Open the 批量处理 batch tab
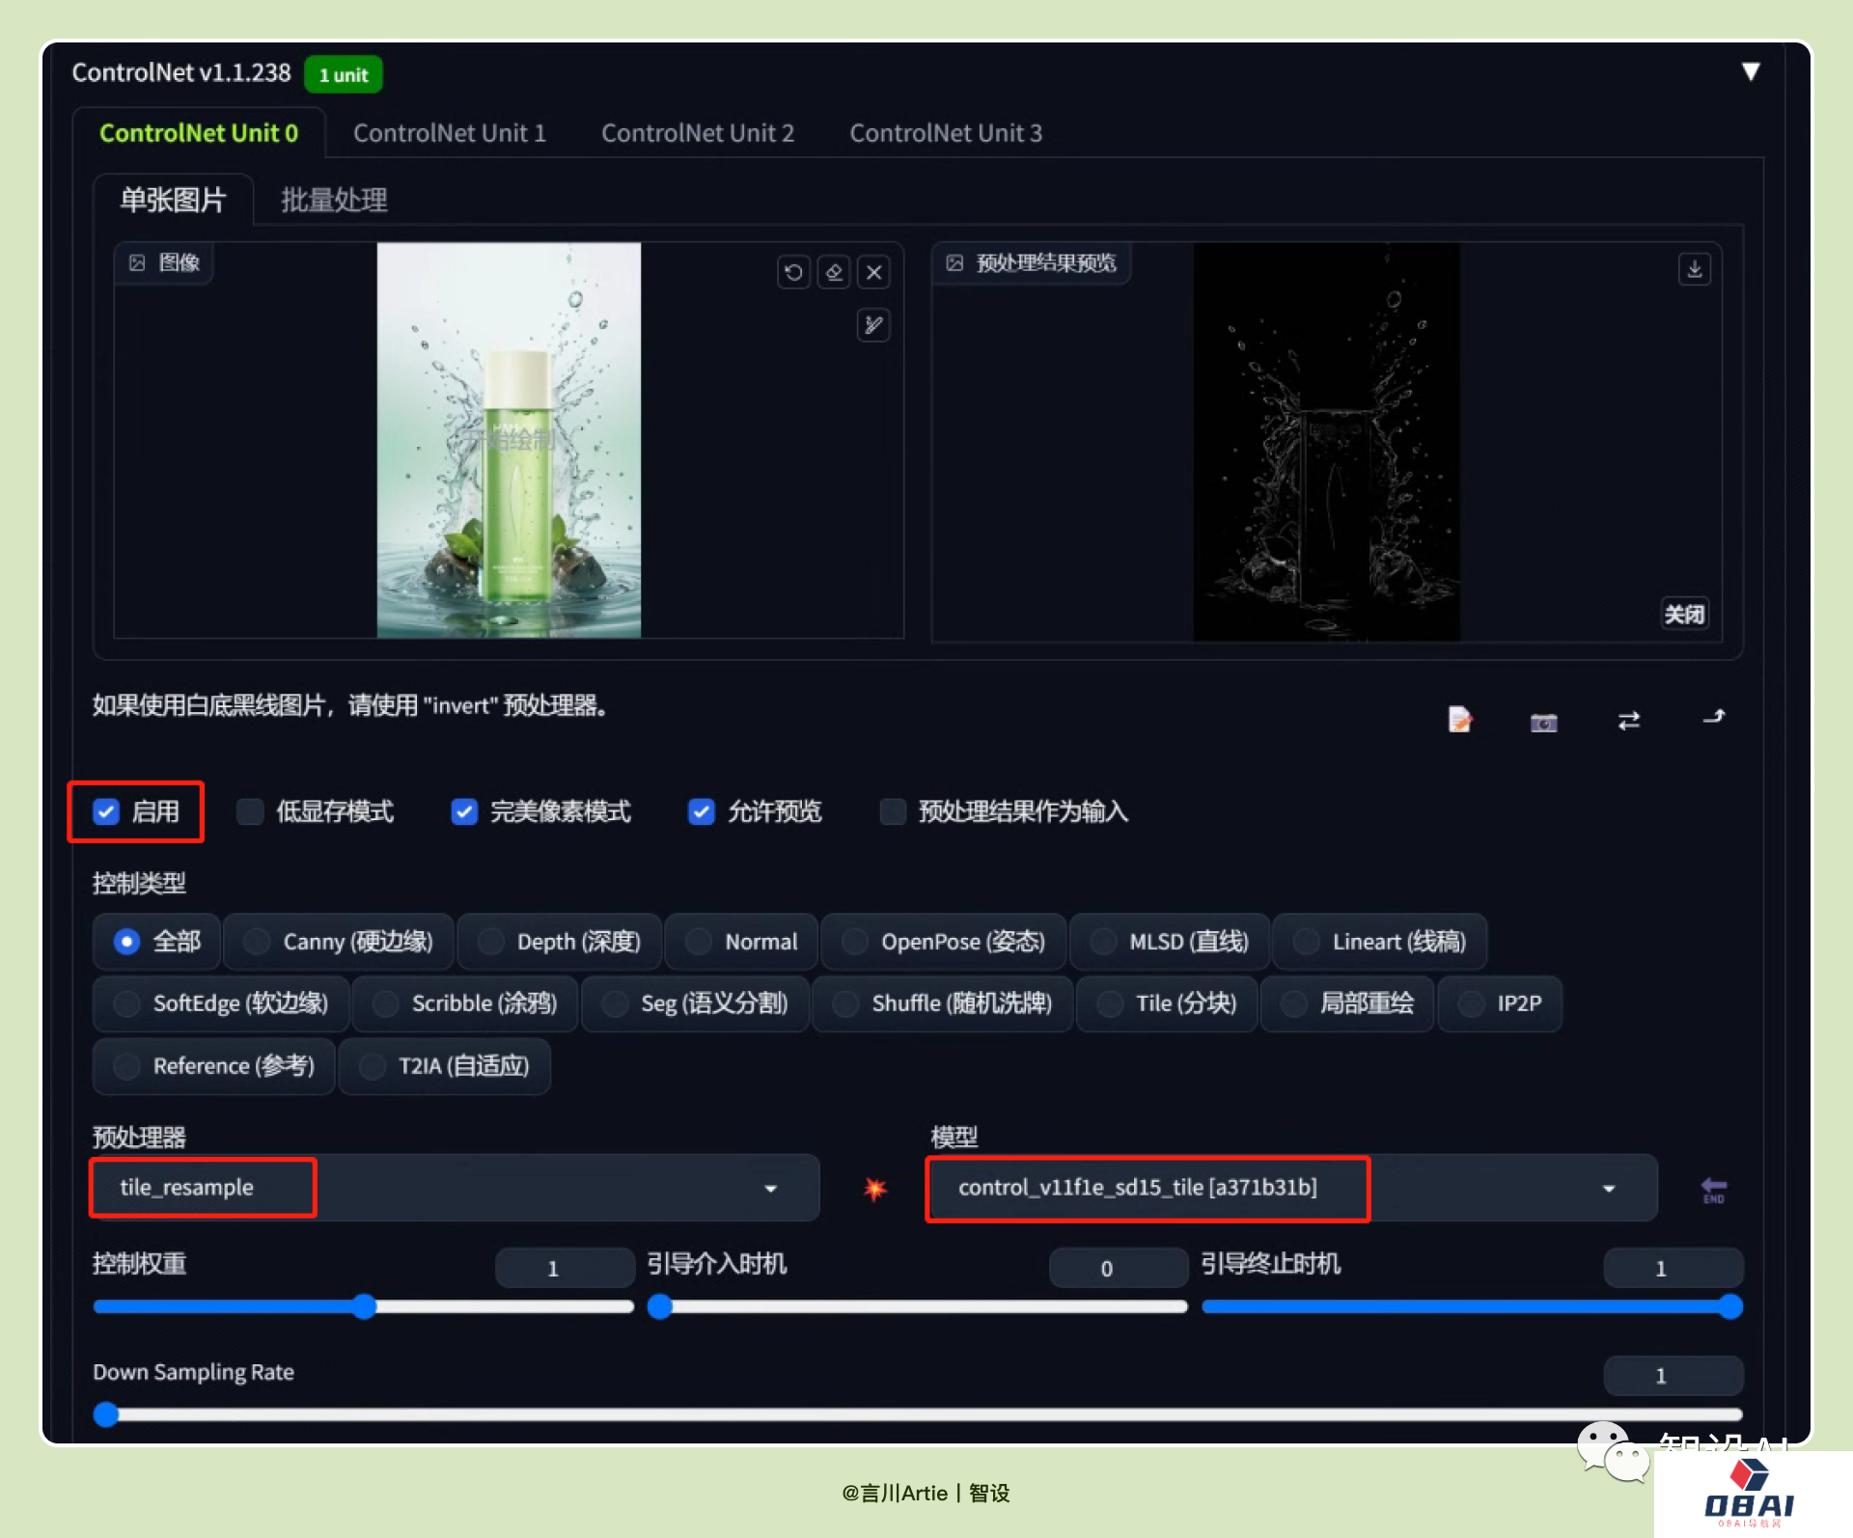 (x=334, y=200)
